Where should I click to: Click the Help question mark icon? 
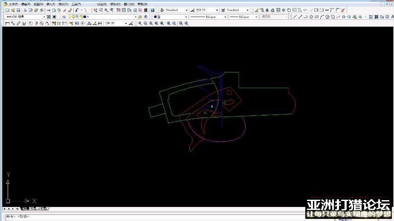click(x=153, y=10)
